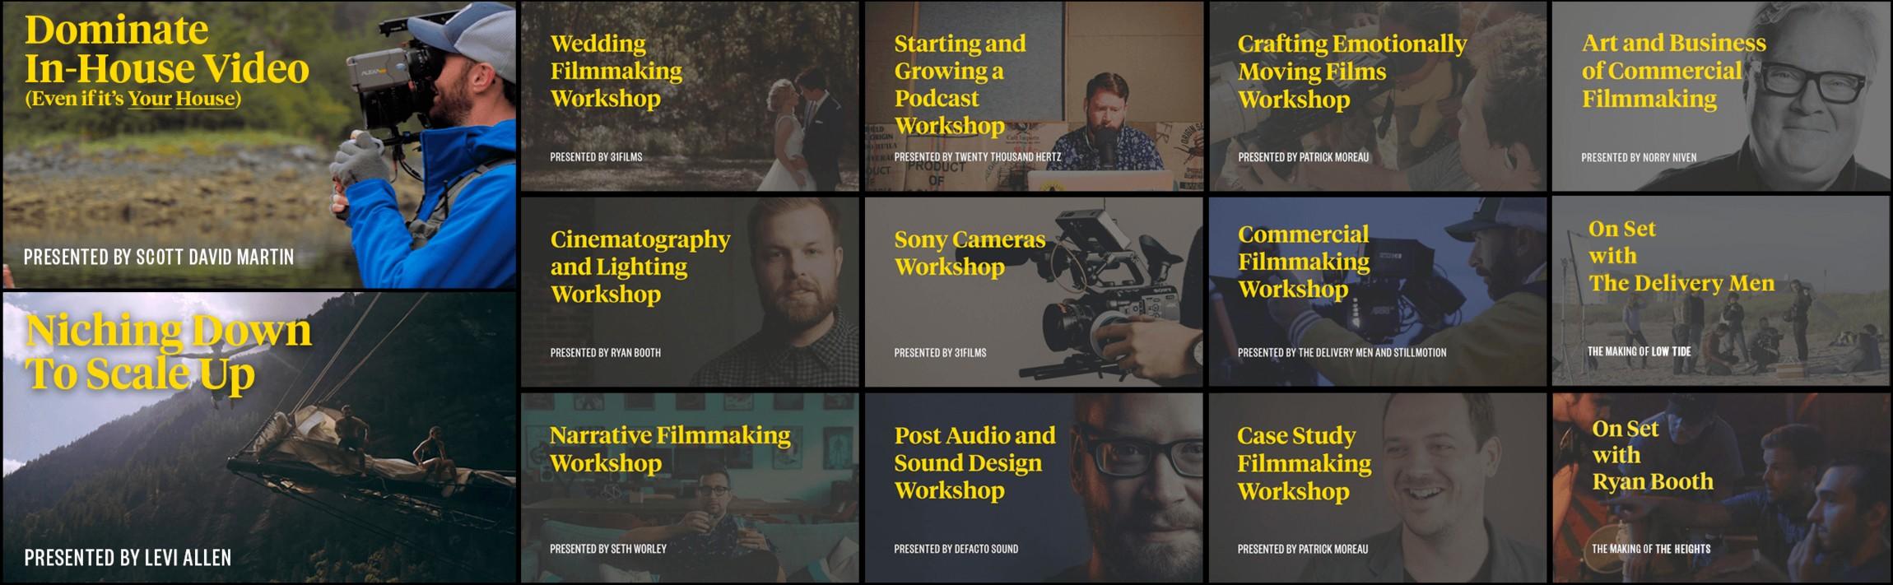The height and width of the screenshot is (585, 1893).
Task: Choose the Case Study Filmmaking Workshop tile
Action: (1378, 488)
